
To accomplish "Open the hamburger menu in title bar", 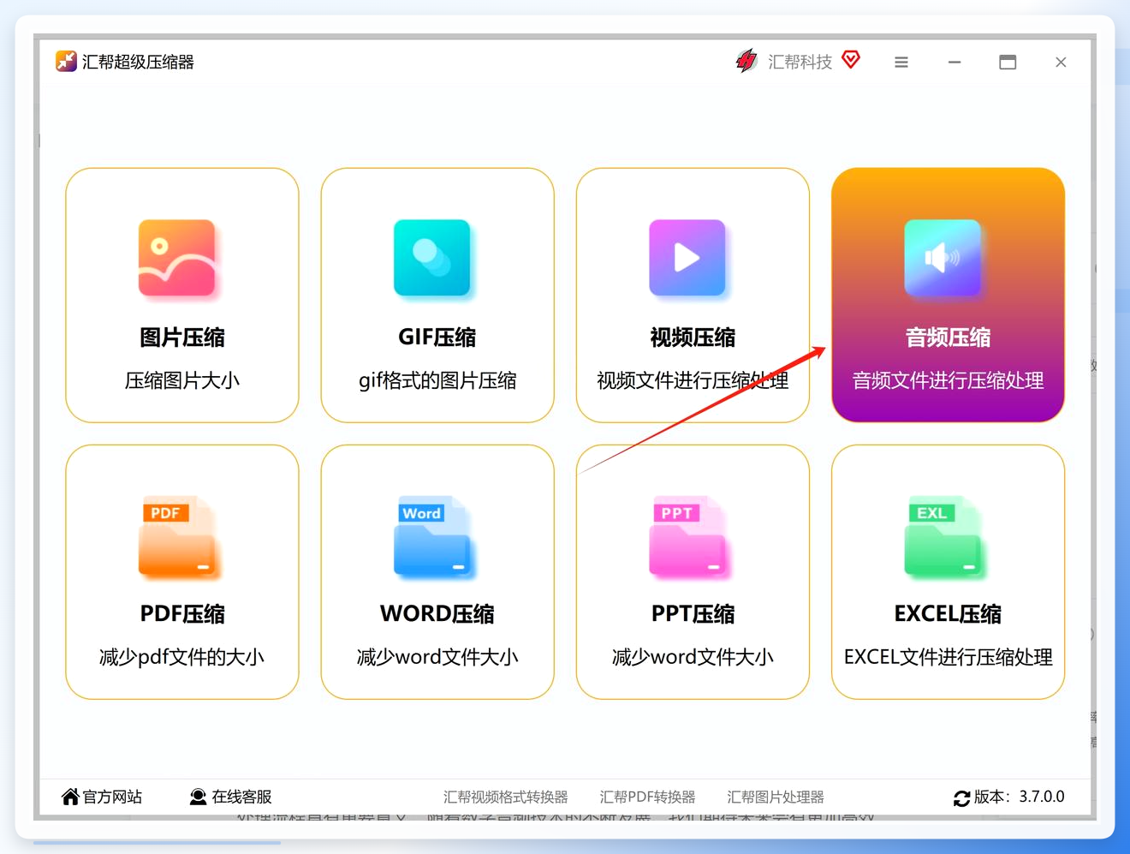I will (x=901, y=62).
